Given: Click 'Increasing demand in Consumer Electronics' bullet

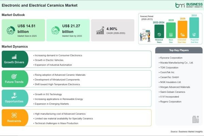Looking at the screenshot, I should pos(58,55).
